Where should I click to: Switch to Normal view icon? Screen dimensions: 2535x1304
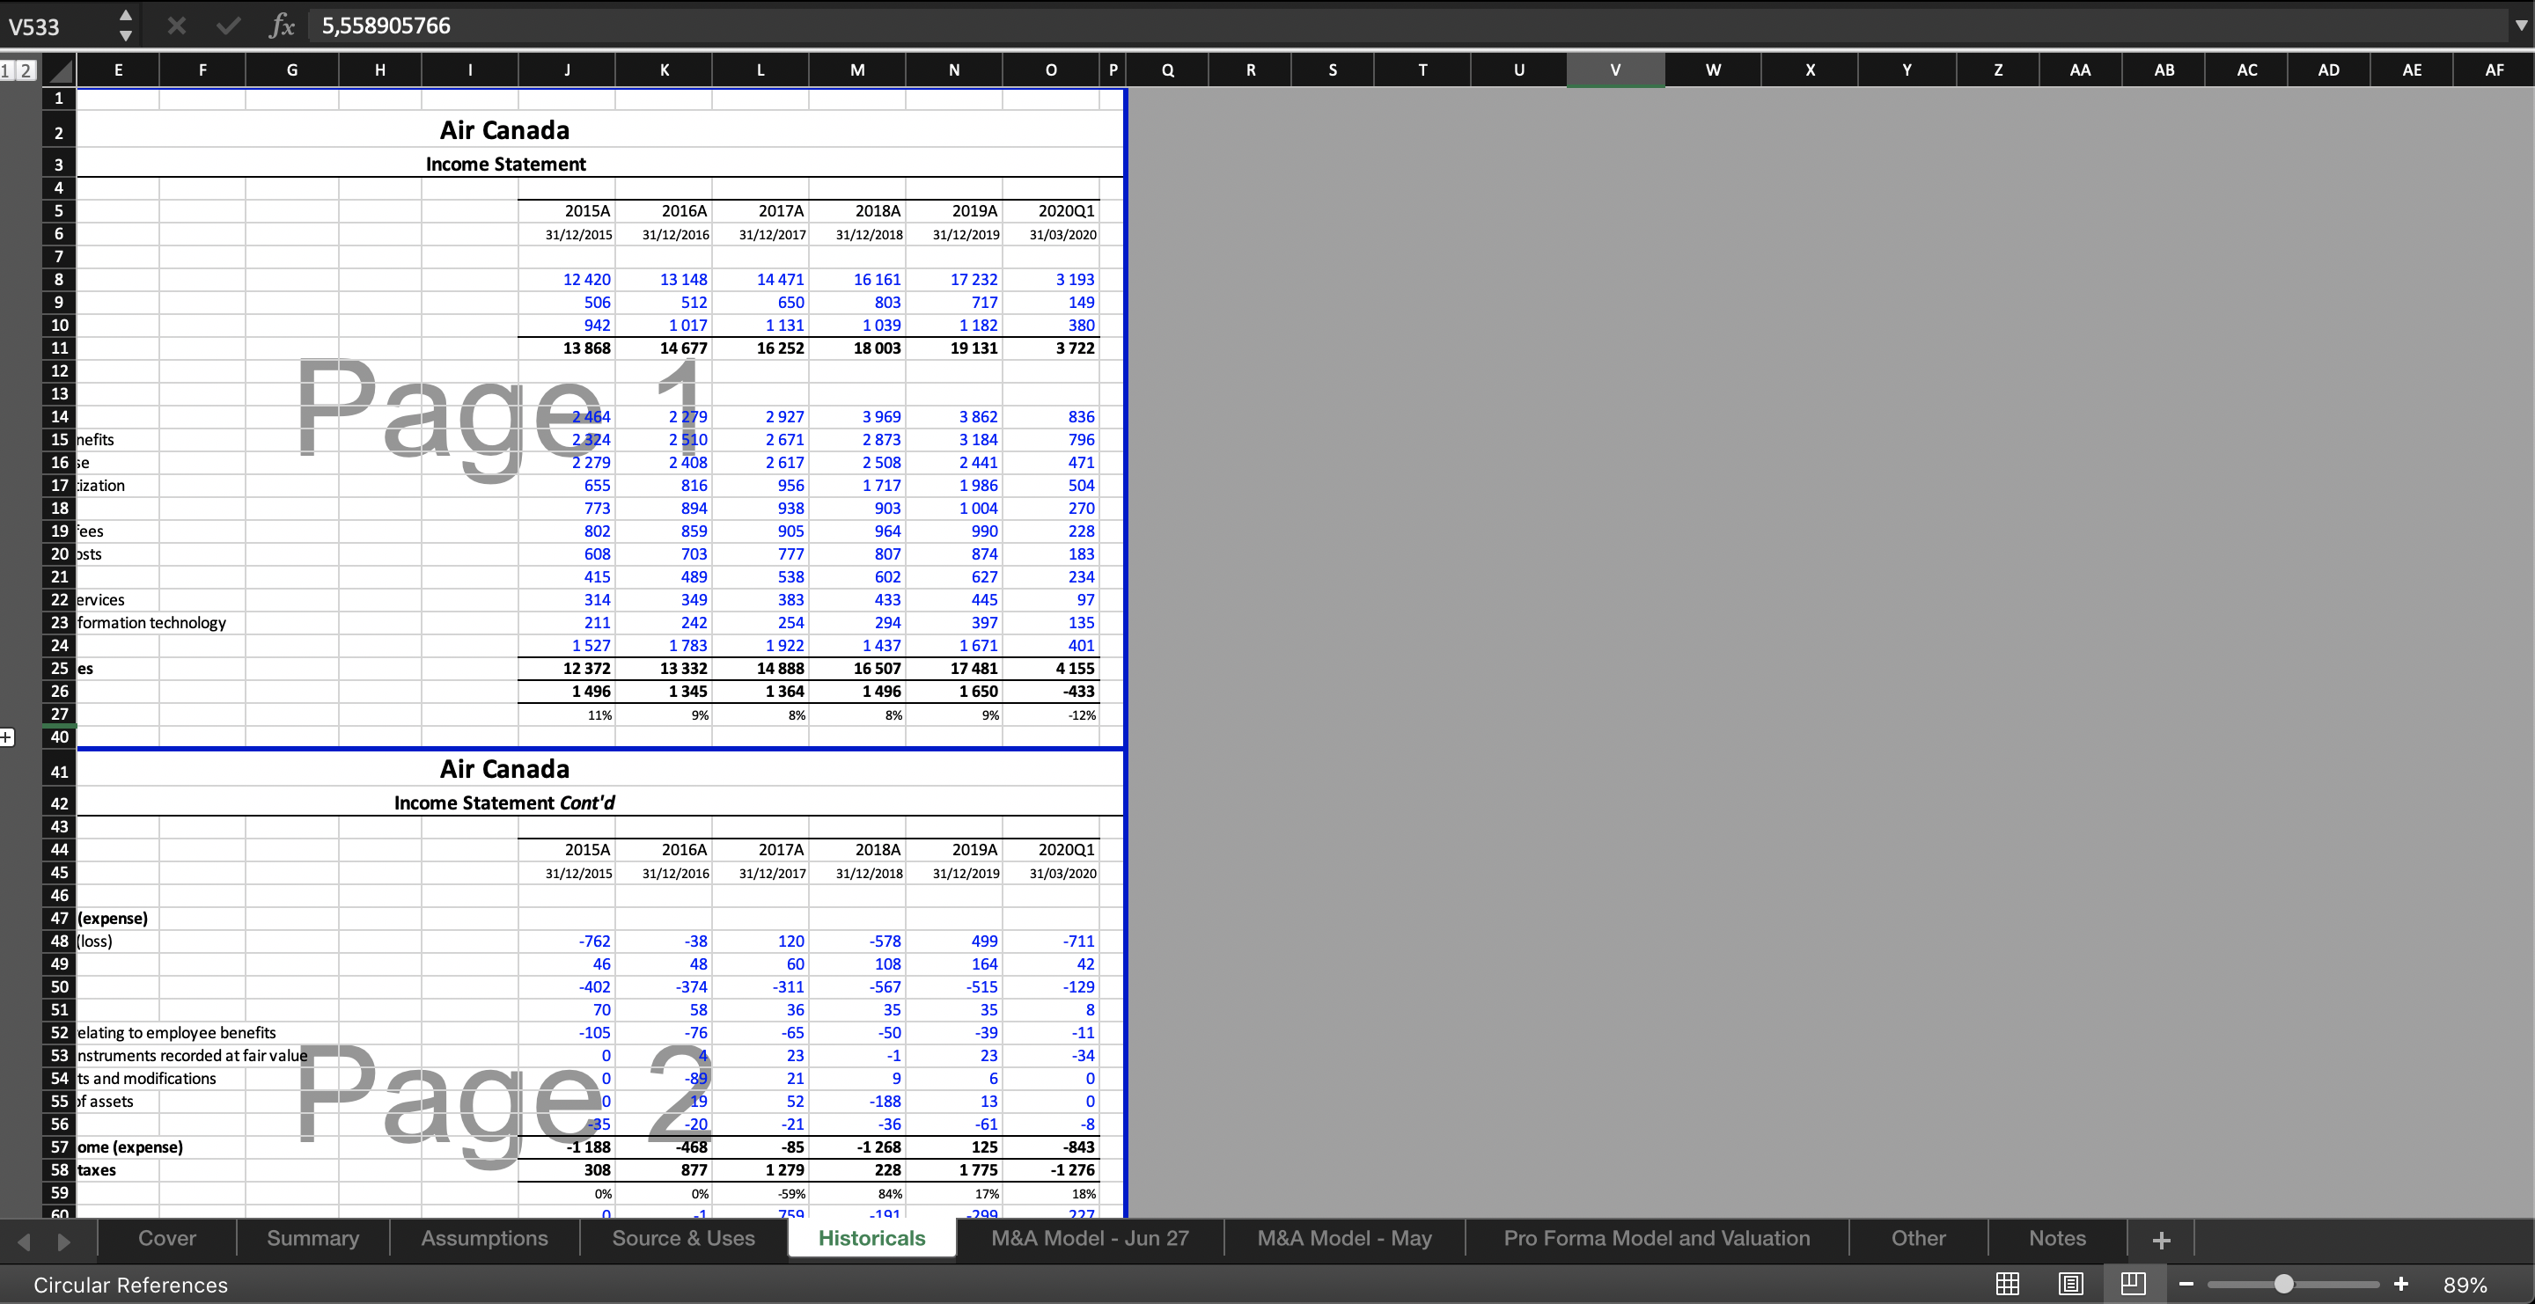pyautogui.click(x=2008, y=1285)
